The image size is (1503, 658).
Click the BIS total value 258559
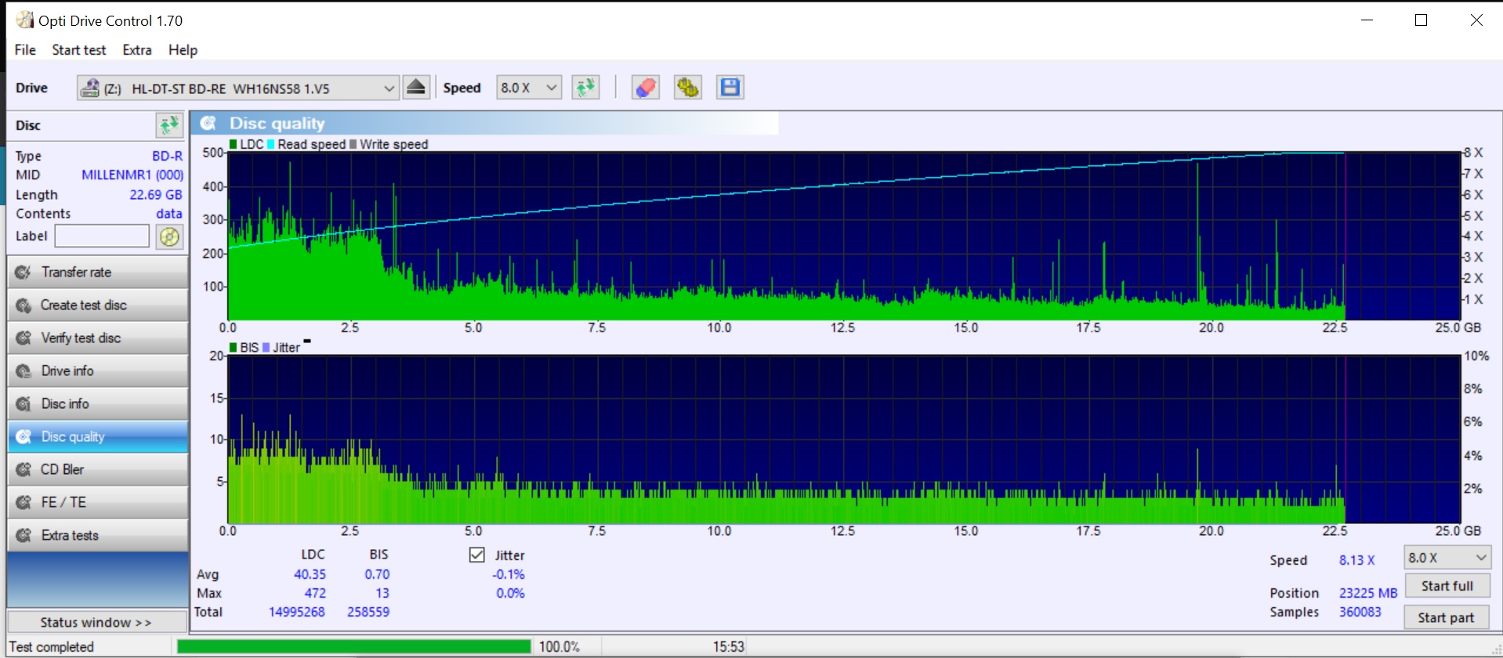click(x=368, y=612)
